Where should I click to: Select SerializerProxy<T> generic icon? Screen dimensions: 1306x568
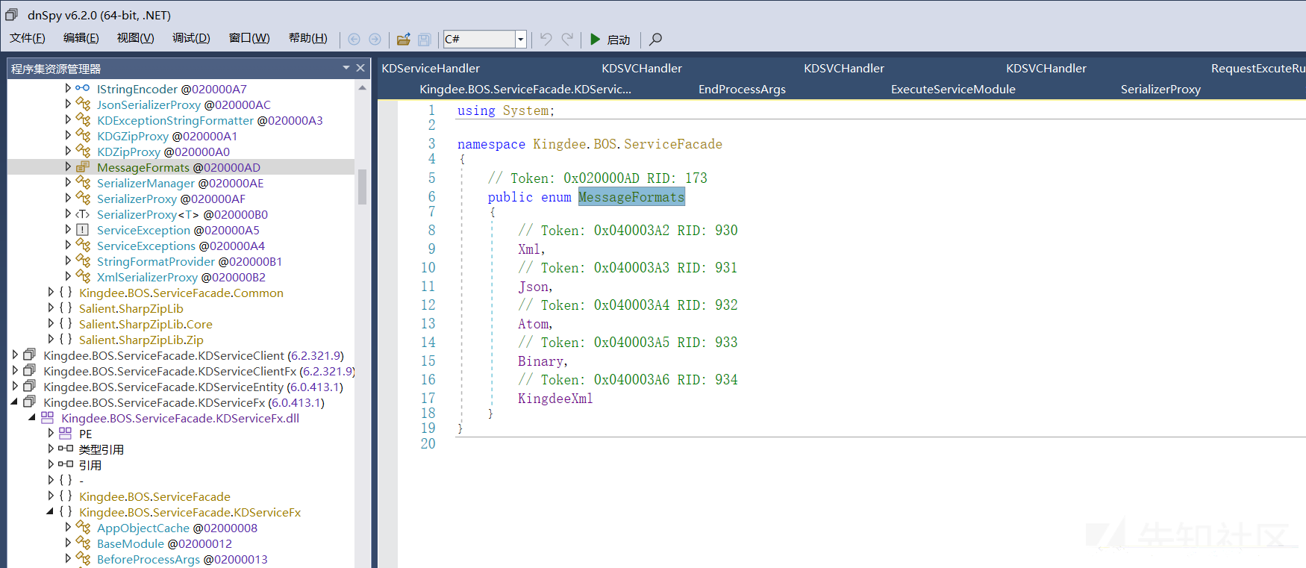click(83, 214)
